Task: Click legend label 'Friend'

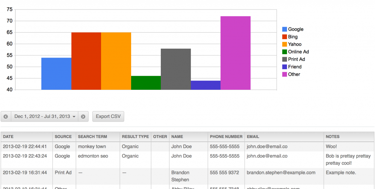Action: coord(295,67)
